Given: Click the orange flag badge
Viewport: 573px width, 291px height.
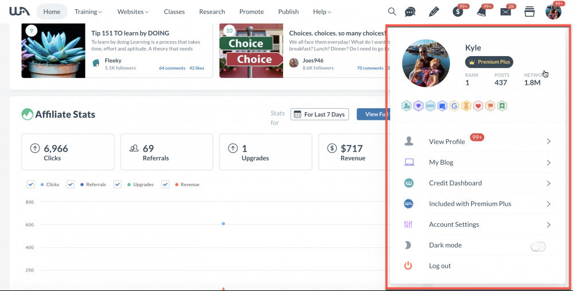Looking at the screenshot, I should pos(490,106).
